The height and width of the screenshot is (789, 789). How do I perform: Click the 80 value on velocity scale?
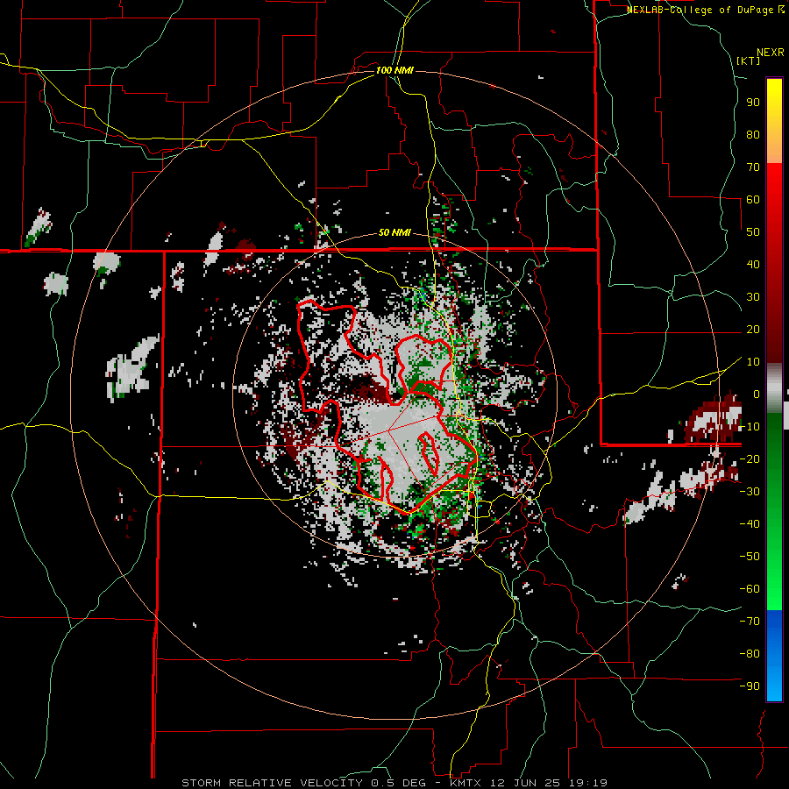point(753,135)
